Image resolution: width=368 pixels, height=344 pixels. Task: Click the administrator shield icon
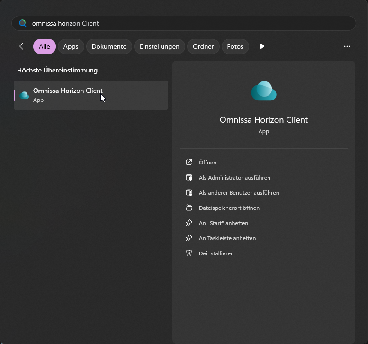pyautogui.click(x=189, y=178)
